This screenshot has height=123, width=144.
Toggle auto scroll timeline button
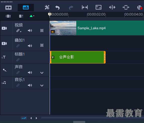[x=24, y=118]
